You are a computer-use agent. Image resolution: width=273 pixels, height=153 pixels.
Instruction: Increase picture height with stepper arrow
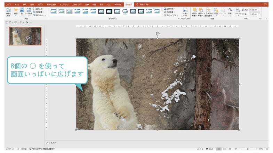click(x=259, y=9)
